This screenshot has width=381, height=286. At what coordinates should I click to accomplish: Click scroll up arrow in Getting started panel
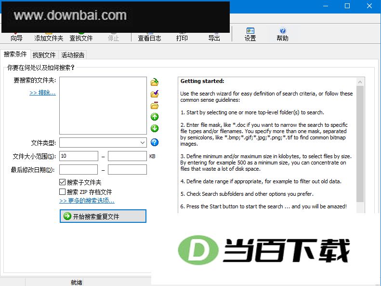[x=360, y=82]
